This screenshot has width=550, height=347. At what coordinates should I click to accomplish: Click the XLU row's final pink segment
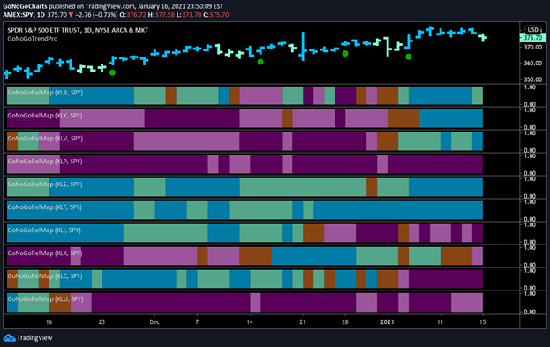(467, 302)
